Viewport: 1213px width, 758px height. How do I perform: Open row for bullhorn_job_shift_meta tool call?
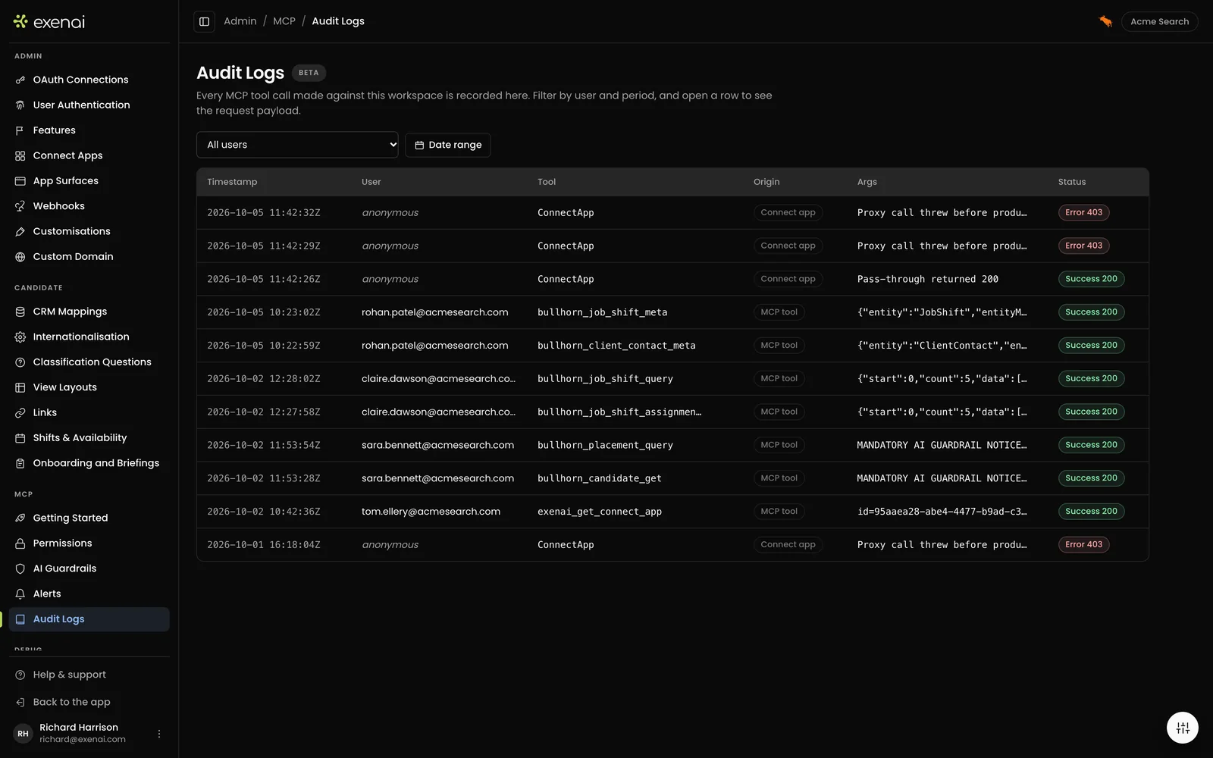coord(672,312)
